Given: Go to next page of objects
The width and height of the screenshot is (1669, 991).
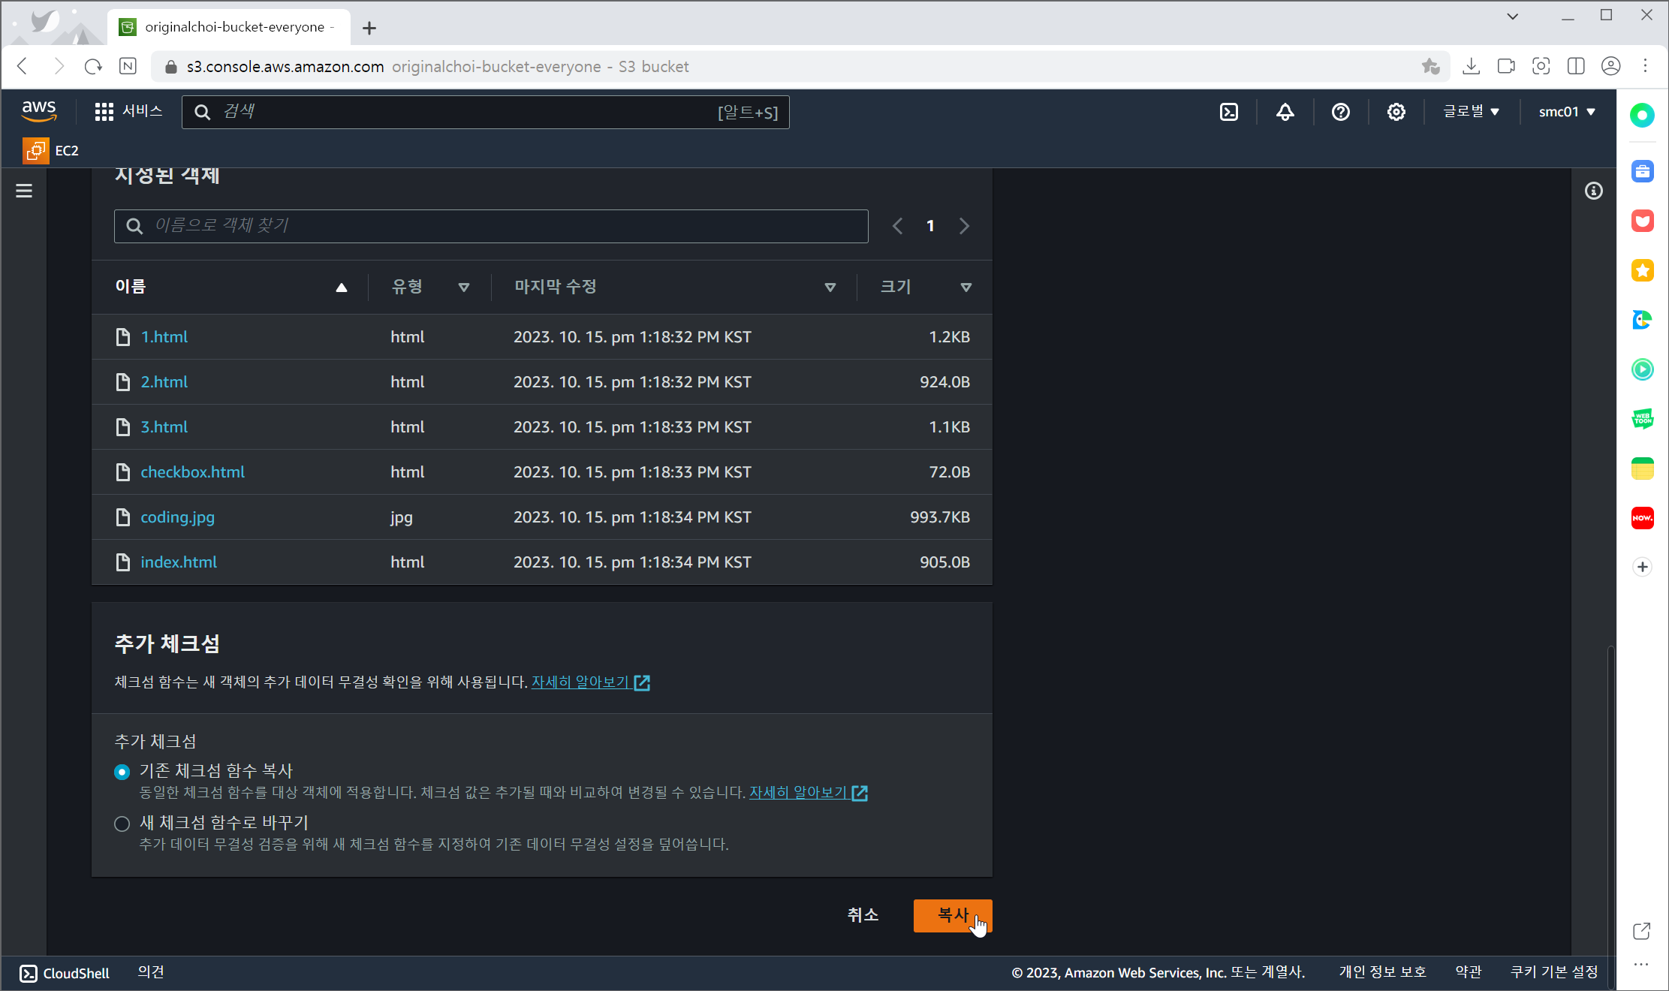Looking at the screenshot, I should tap(964, 226).
